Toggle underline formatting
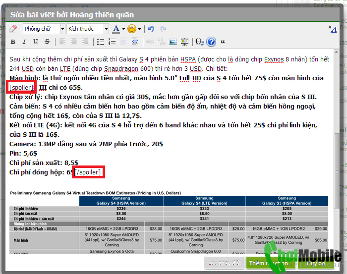 click(x=35, y=42)
